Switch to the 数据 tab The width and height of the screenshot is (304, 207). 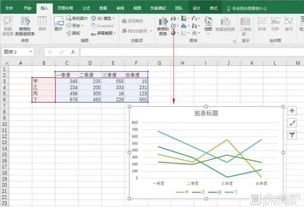click(103, 8)
